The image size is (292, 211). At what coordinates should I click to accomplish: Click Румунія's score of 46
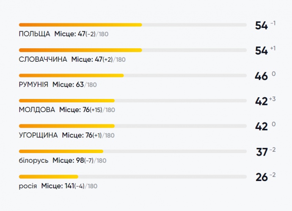click(x=261, y=76)
